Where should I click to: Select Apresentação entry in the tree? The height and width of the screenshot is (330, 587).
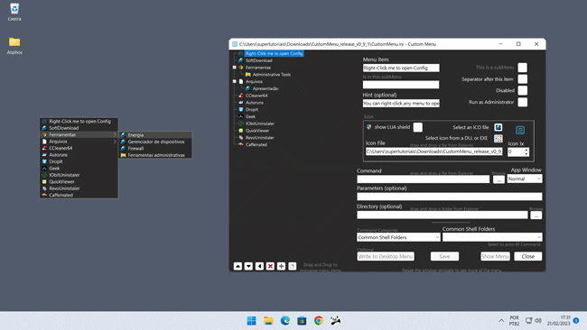265,88
